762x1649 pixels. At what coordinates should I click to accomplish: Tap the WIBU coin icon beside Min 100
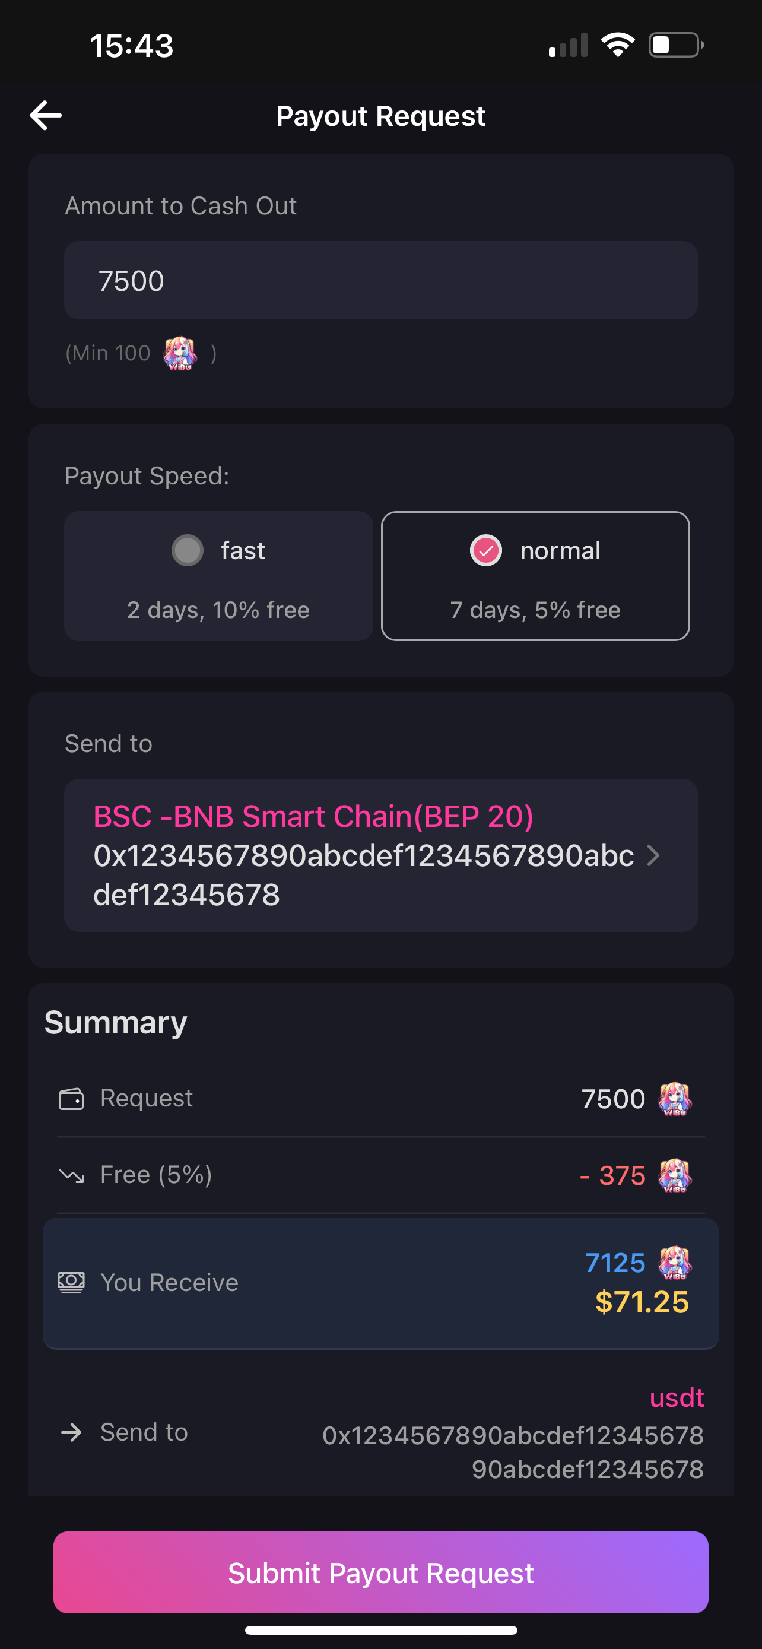pos(180,353)
